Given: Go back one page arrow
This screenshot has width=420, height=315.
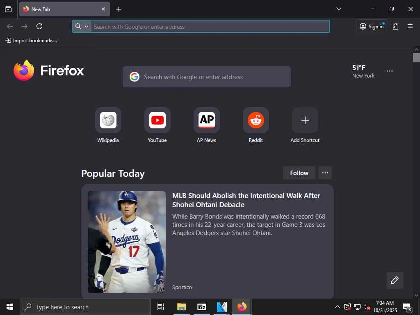Looking at the screenshot, I should click(10, 26).
